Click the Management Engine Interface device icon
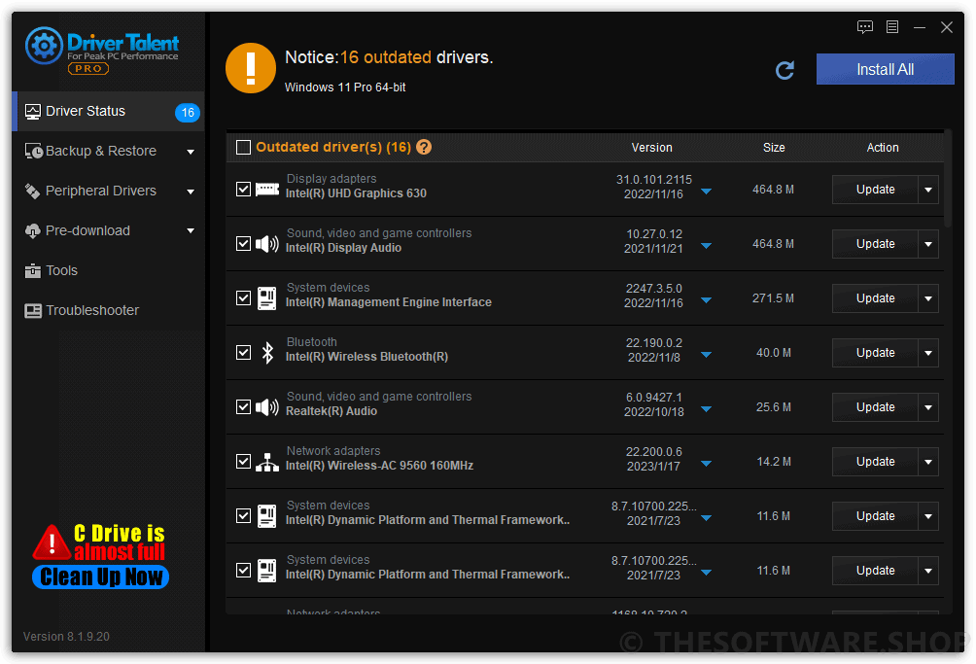This screenshot has height=664, width=976. (267, 298)
